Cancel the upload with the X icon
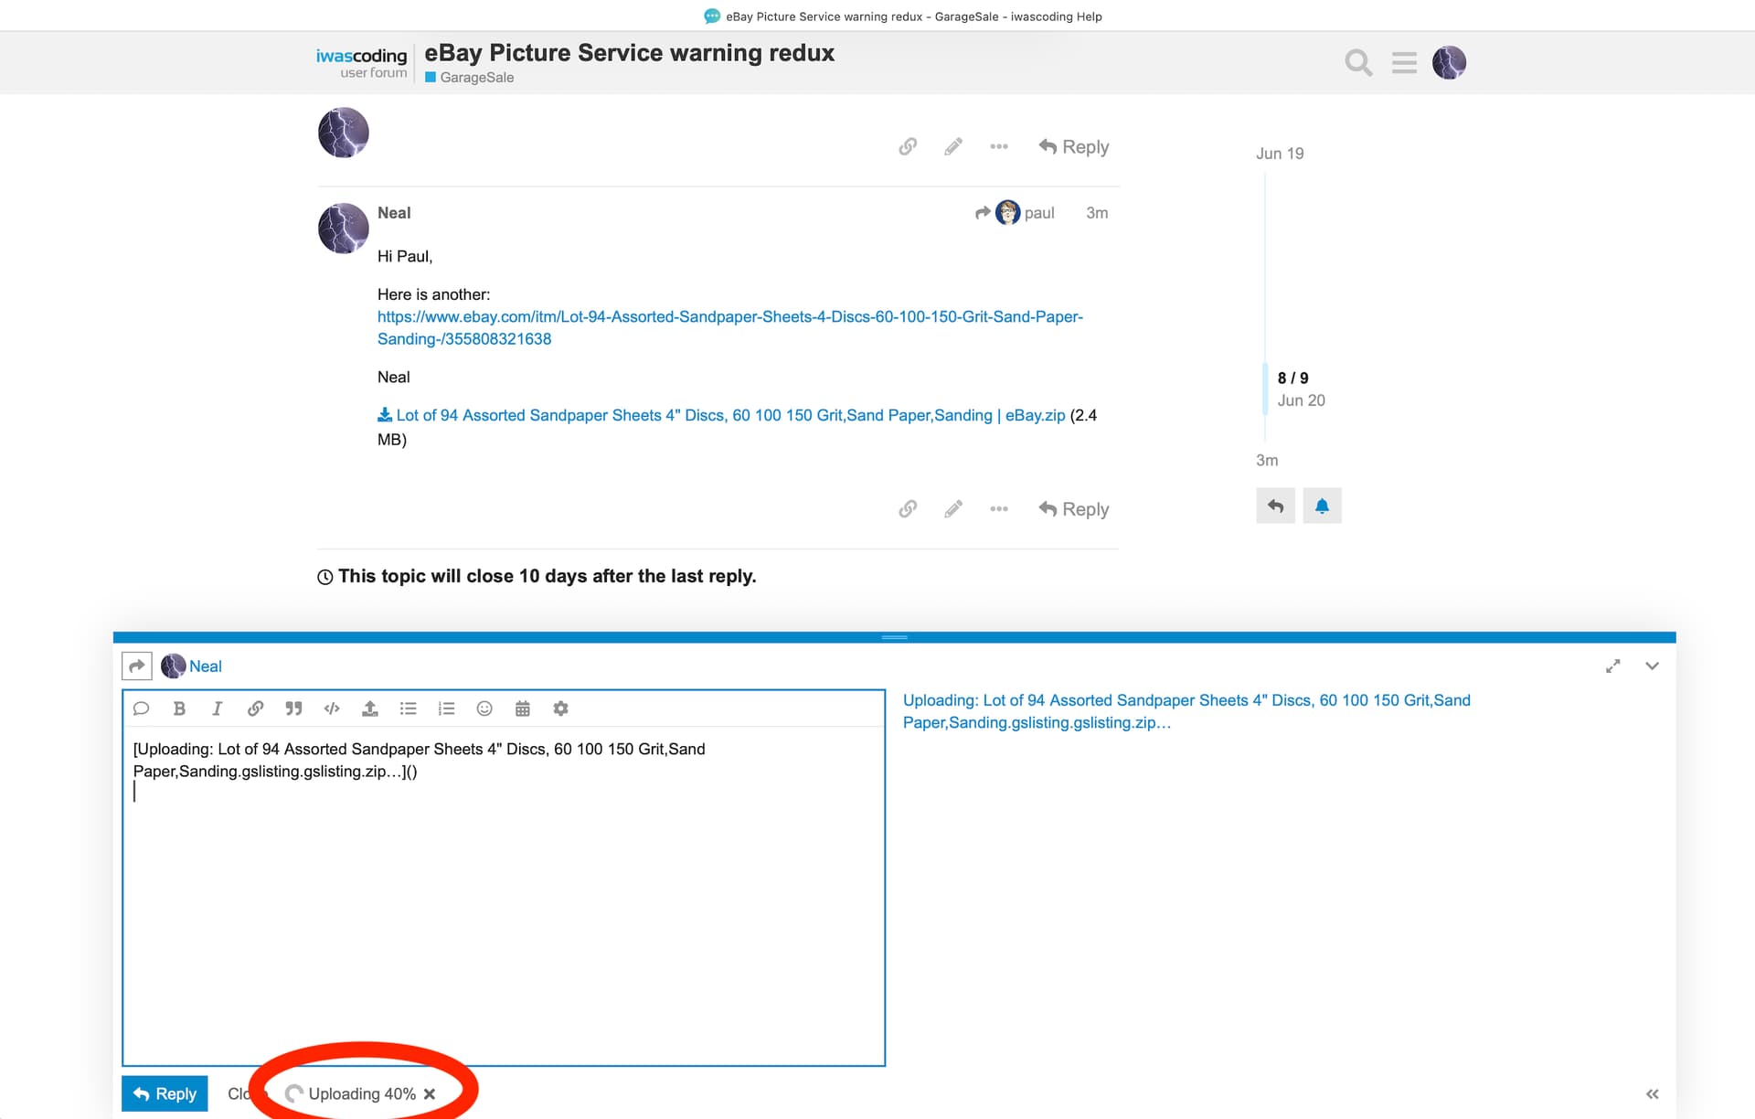The image size is (1755, 1119). [430, 1093]
